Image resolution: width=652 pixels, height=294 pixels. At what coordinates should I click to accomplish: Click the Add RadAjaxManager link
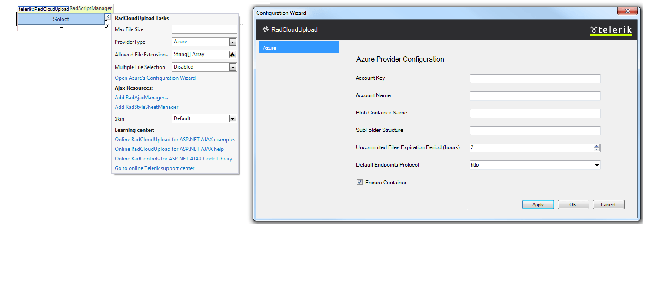point(141,98)
